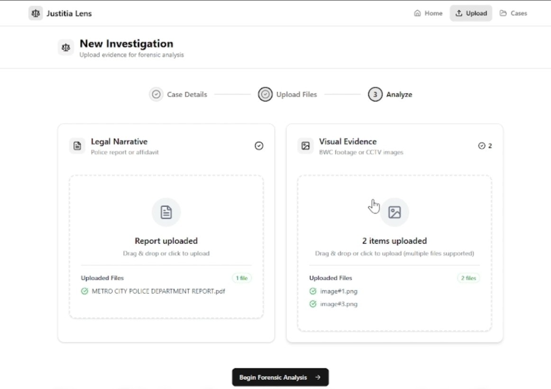Click the checkmark status icon on Legal Narrative

pos(259,146)
